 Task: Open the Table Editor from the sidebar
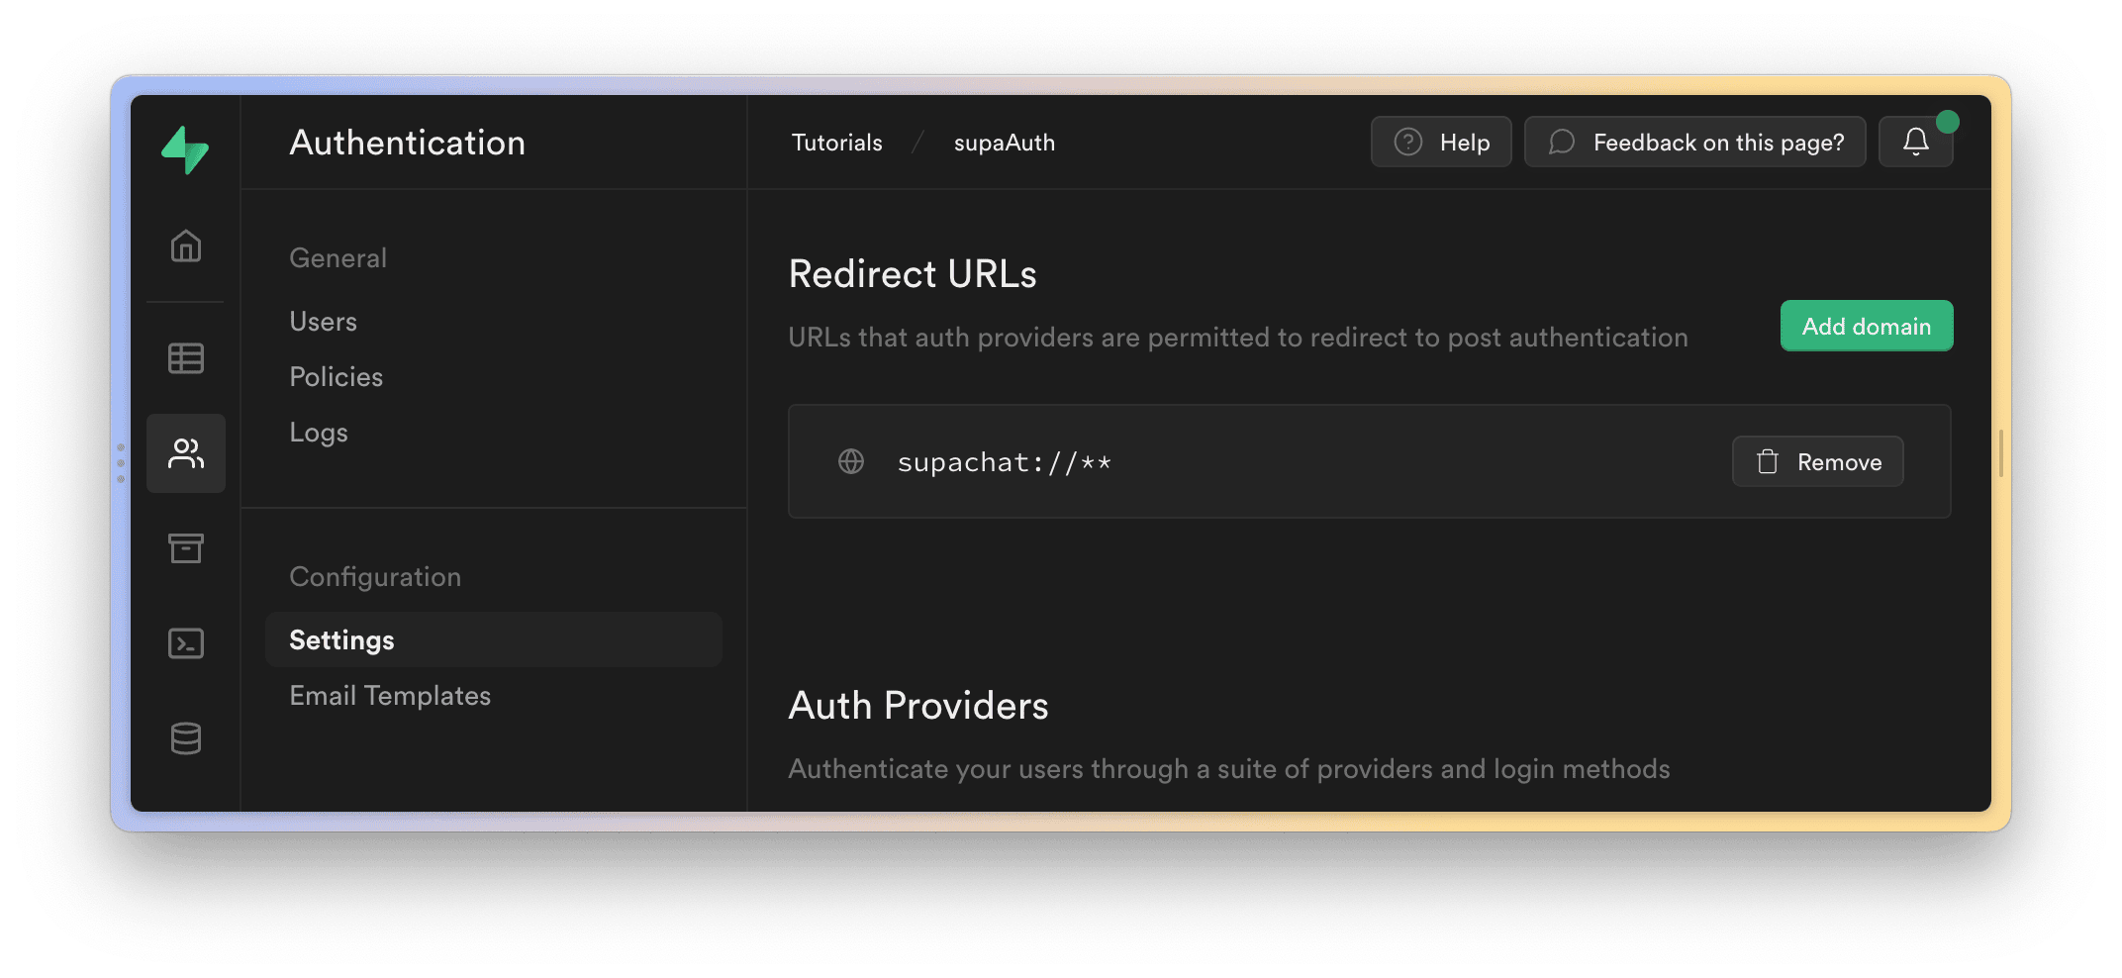185,357
